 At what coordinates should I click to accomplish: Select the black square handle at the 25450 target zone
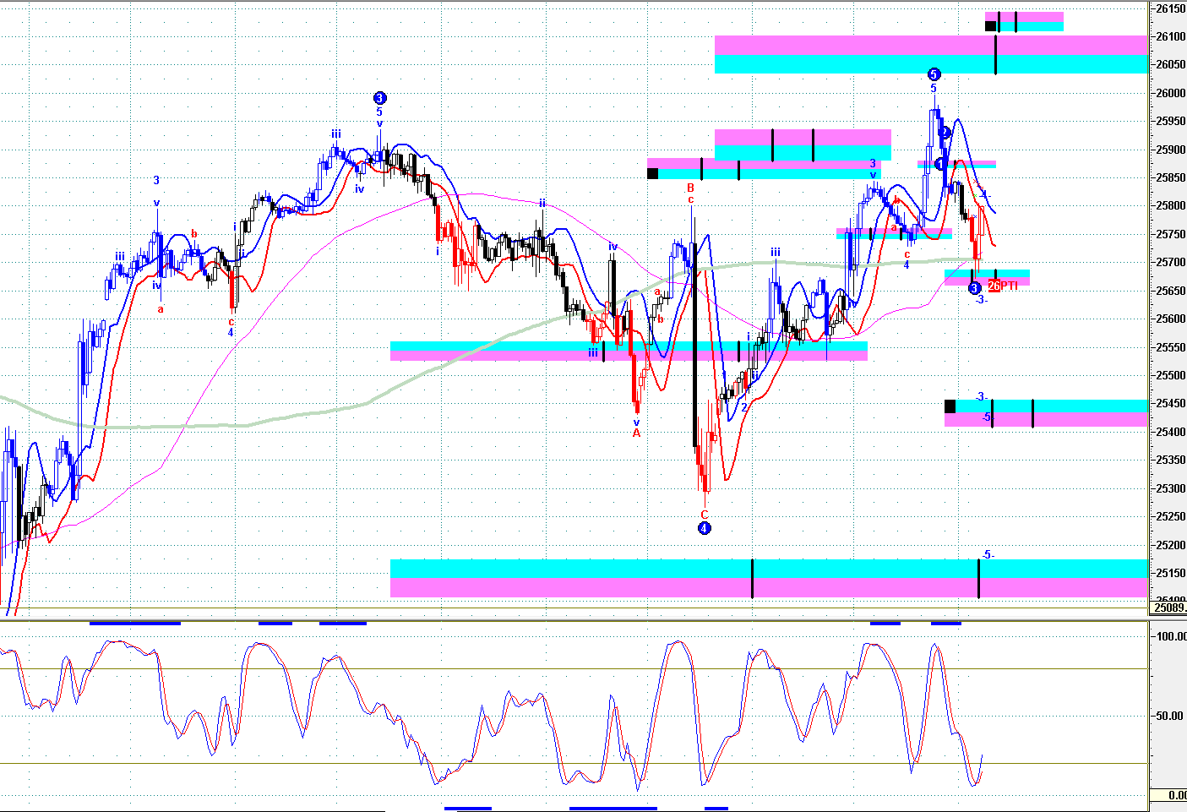(x=950, y=406)
